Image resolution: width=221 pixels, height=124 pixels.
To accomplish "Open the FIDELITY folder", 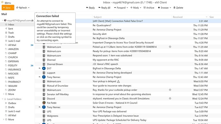I will point(17,66).
